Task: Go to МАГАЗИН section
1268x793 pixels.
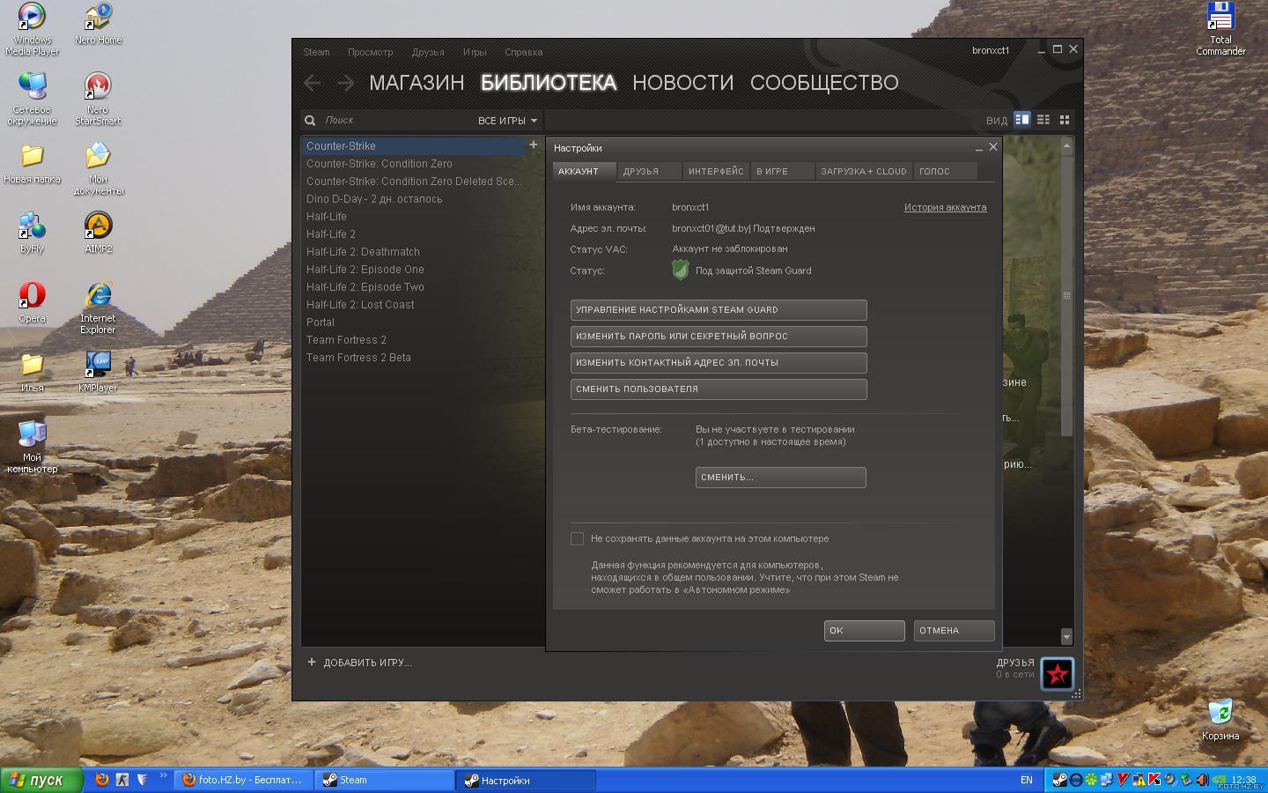Action: [x=417, y=83]
